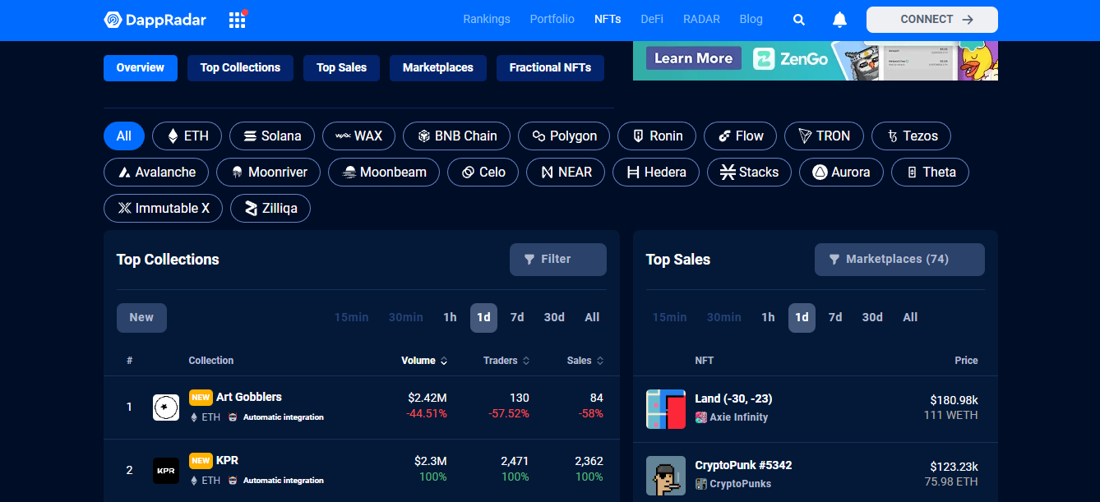Filter by BNB Chain

(x=456, y=136)
